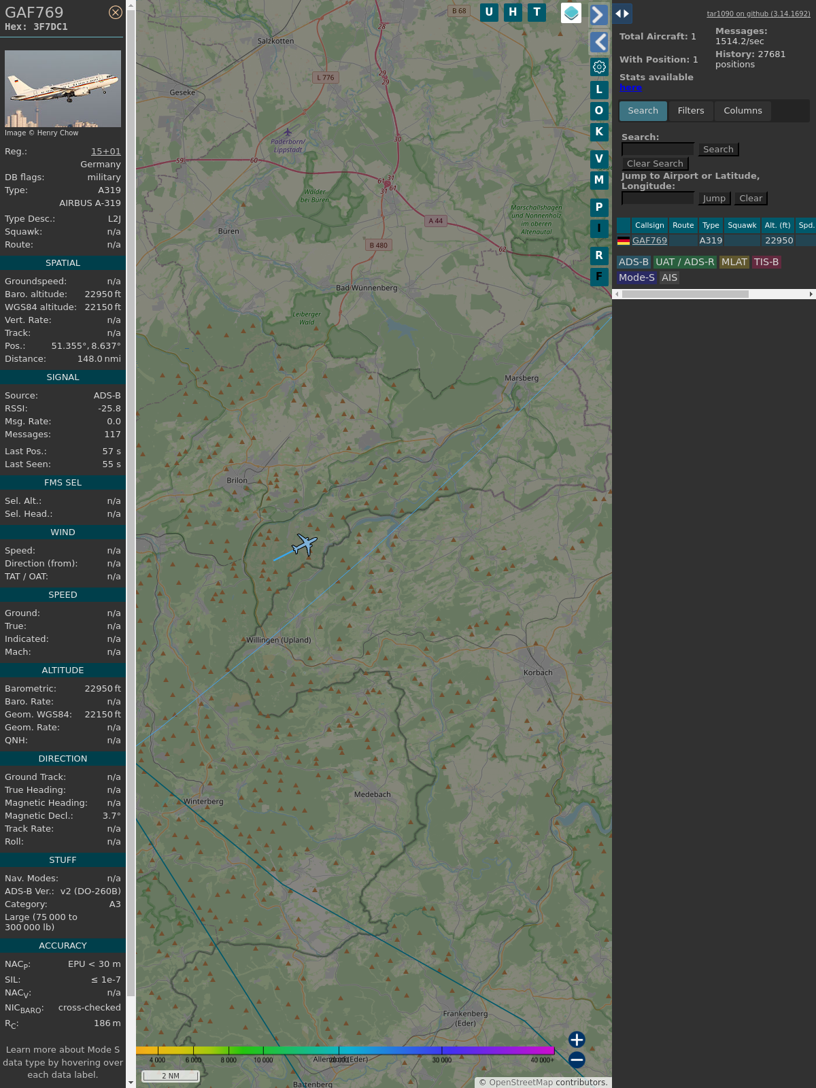Click the Hex: 3F7DC1 text
The height and width of the screenshot is (1088, 816).
(36, 27)
